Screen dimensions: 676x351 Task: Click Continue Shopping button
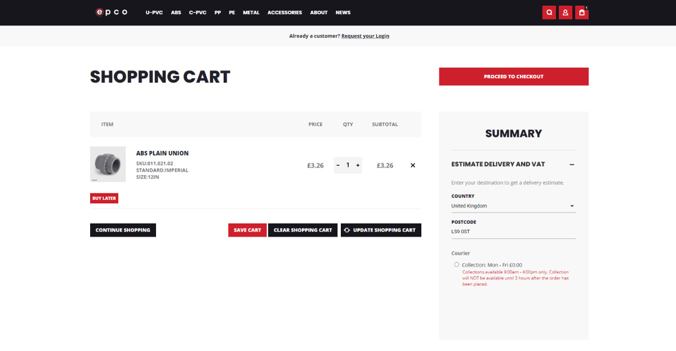coord(123,230)
